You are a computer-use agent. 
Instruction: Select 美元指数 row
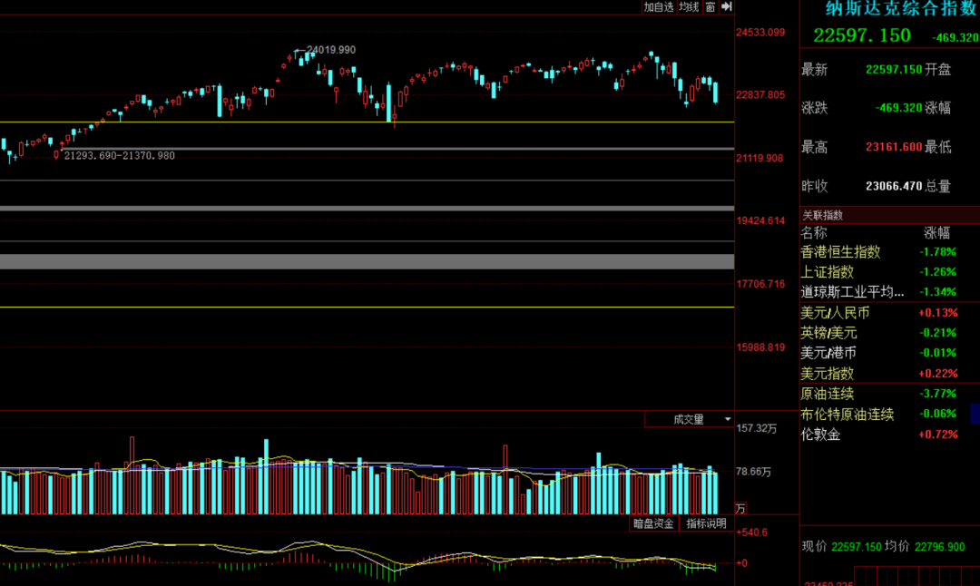pos(888,373)
